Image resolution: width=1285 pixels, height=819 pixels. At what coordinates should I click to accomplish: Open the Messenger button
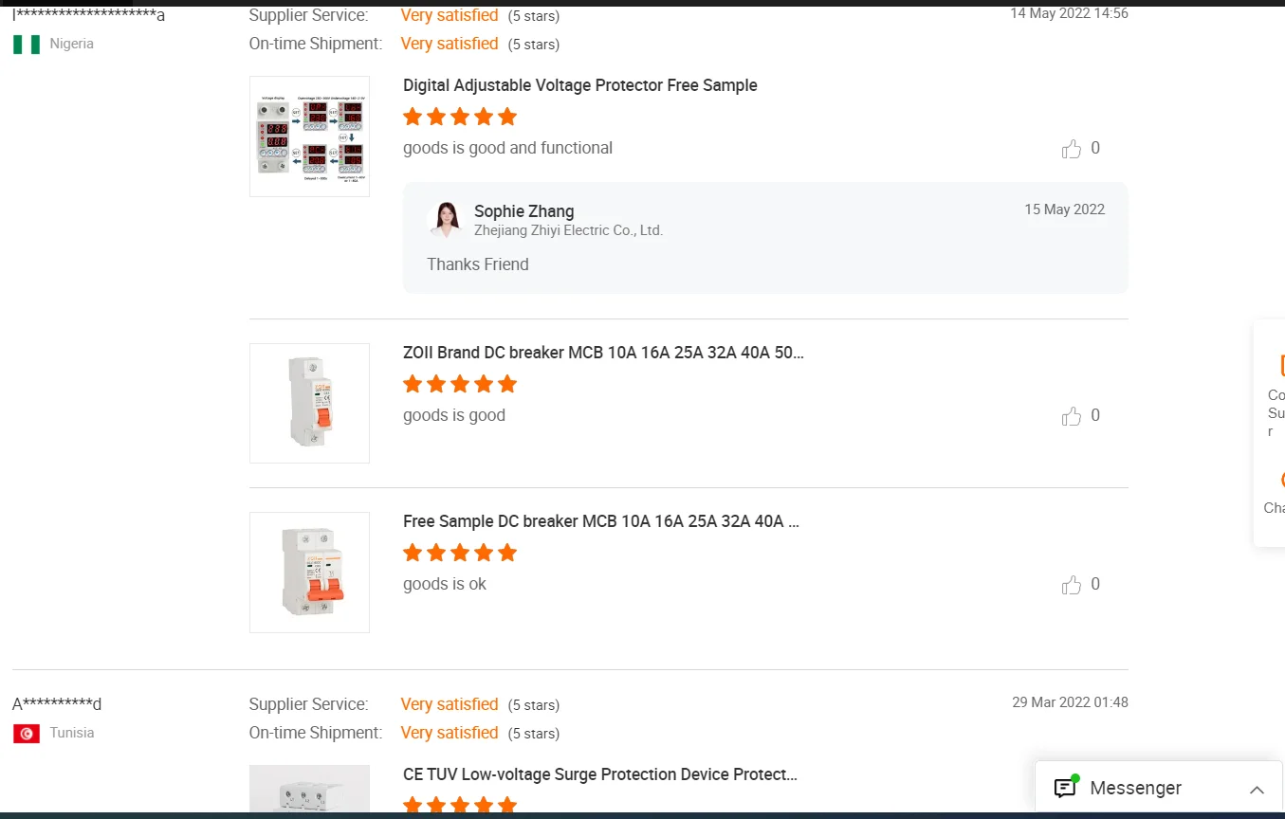click(1135, 789)
